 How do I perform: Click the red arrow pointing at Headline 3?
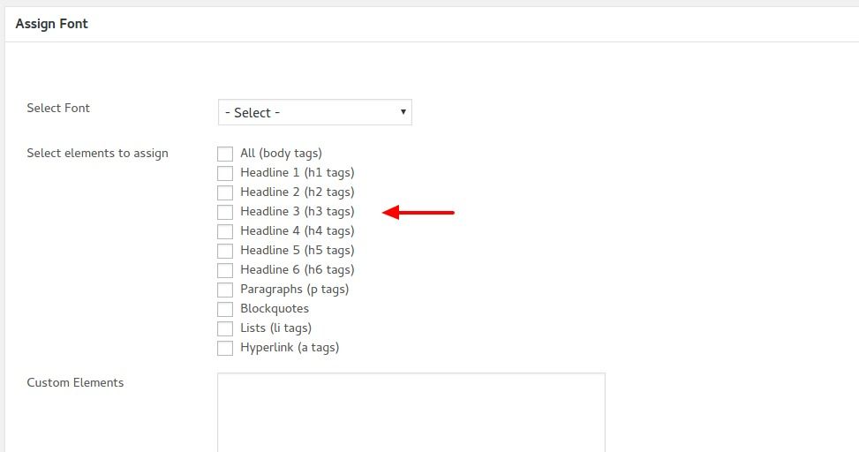pos(418,213)
